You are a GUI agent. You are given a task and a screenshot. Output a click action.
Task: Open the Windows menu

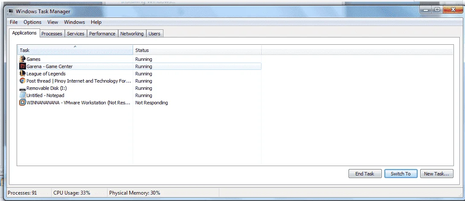74,22
